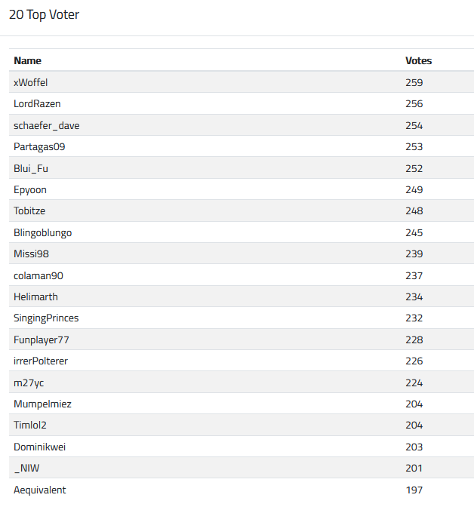Viewport: 474px width, 507px height.
Task: Pick Blingoblungo from the list
Action: point(43,232)
